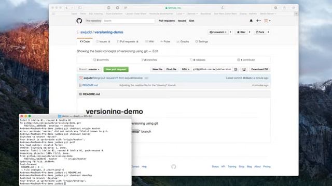The image size is (332, 186).
Task: Click the Safari address bar
Action: pyautogui.click(x=173, y=8)
